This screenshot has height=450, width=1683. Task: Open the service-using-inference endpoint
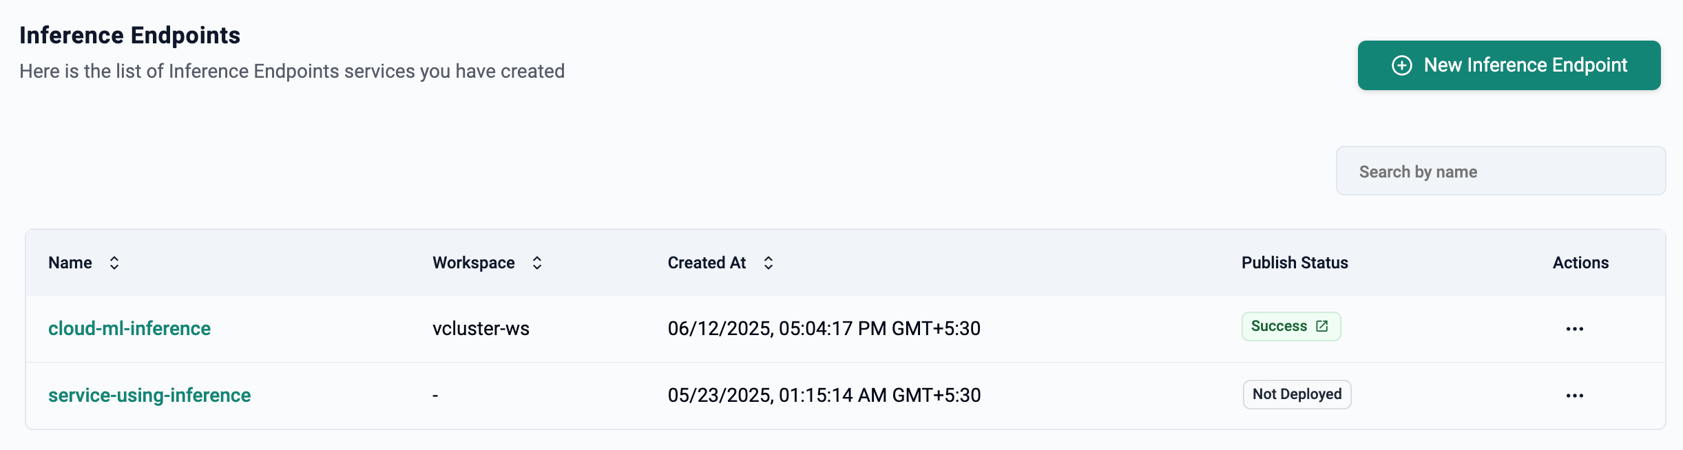(149, 395)
